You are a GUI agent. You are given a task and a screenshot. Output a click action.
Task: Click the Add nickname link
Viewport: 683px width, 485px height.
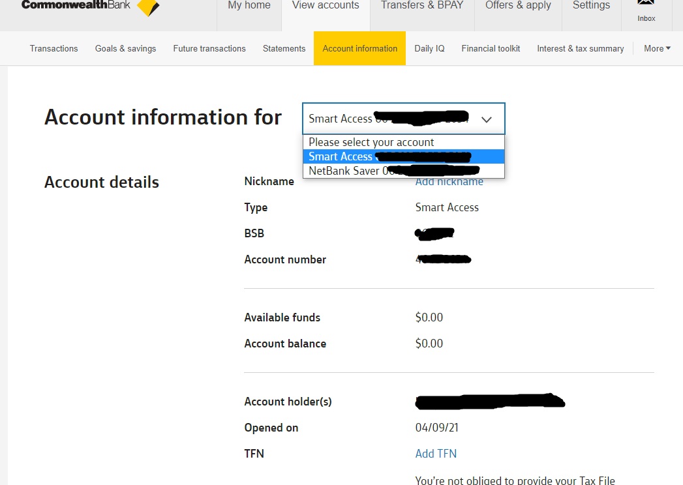[449, 183]
